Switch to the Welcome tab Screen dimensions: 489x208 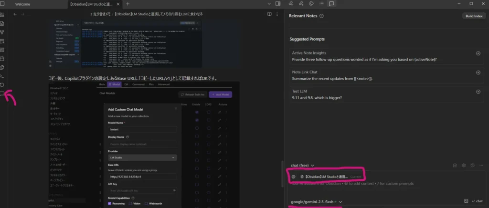coord(24,4)
